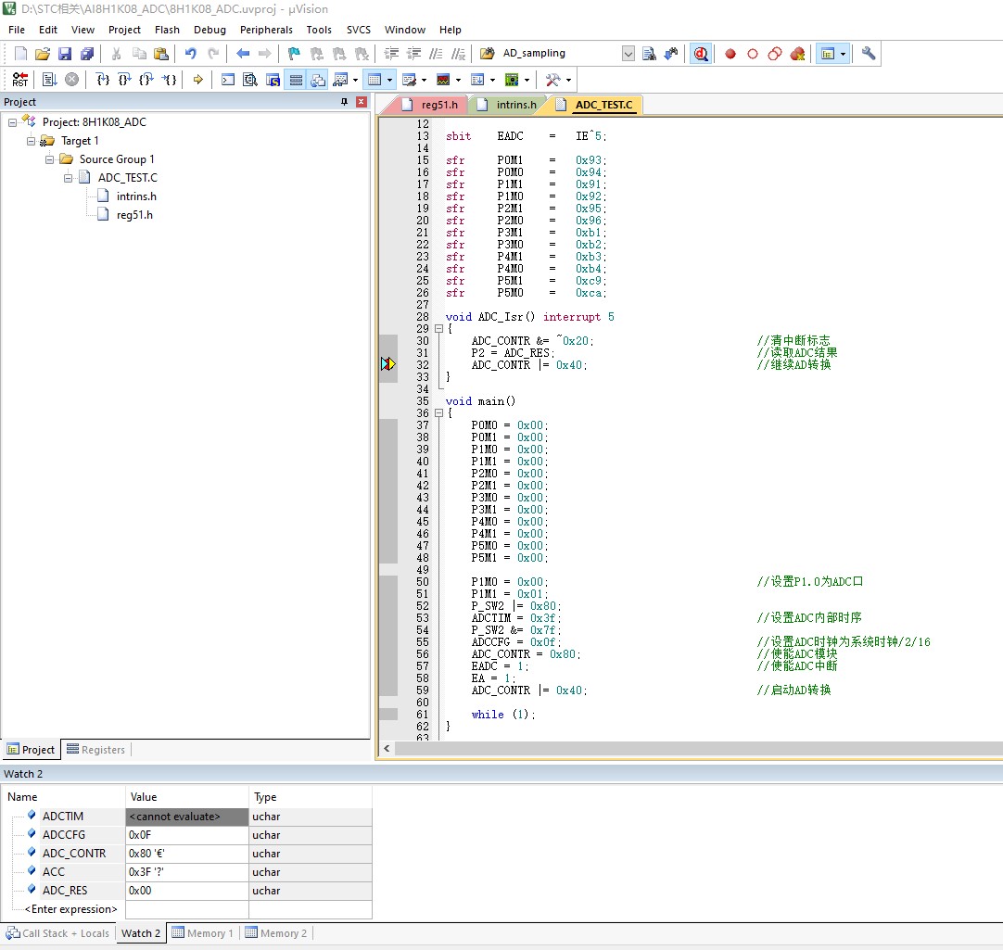Open the Peripherals menu
This screenshot has width=1003, height=950.
click(x=266, y=30)
